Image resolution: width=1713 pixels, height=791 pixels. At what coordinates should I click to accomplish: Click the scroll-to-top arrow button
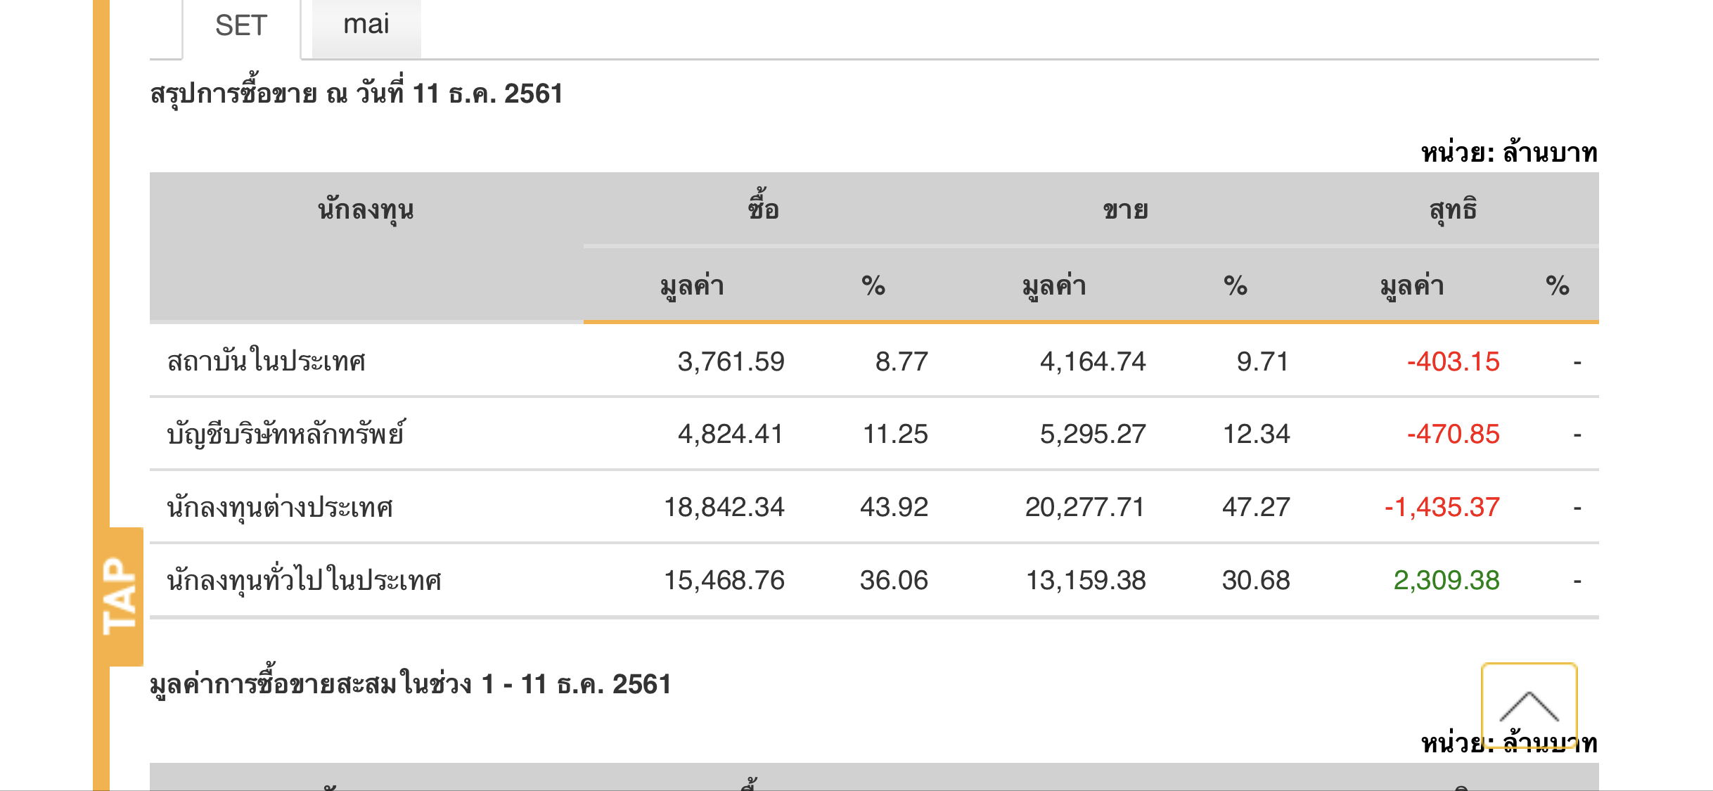point(1529,705)
